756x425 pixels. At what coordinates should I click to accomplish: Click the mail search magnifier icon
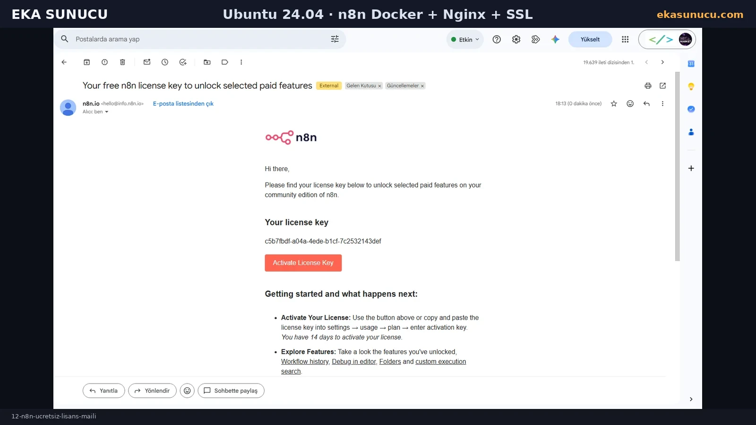click(65, 39)
